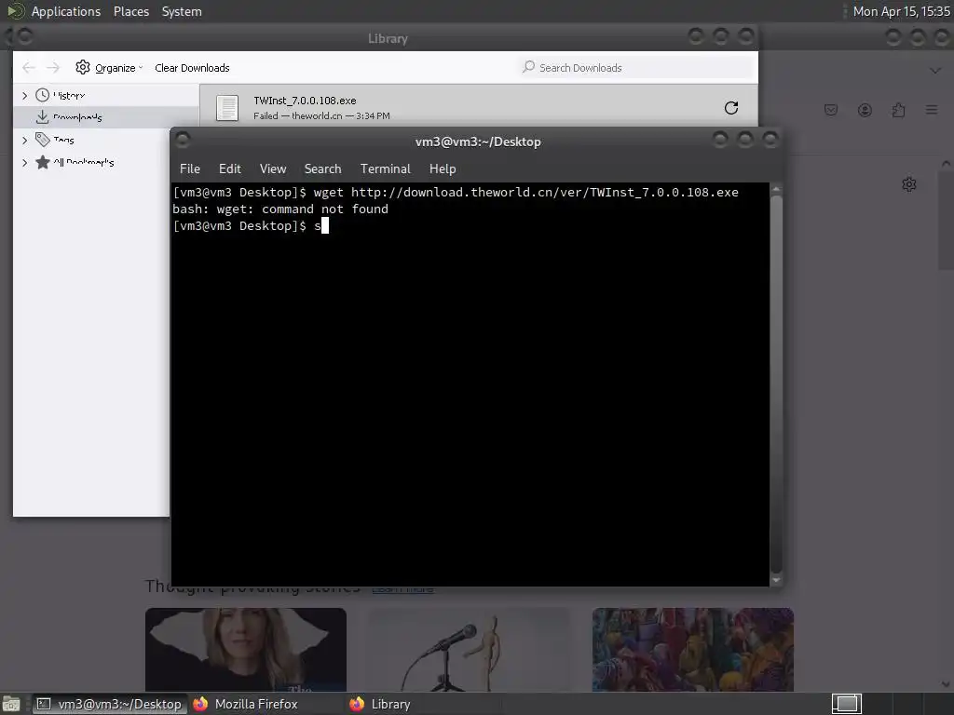Image resolution: width=954 pixels, height=715 pixels.
Task: Open the story thumbnail with microphone
Action: pos(470,649)
